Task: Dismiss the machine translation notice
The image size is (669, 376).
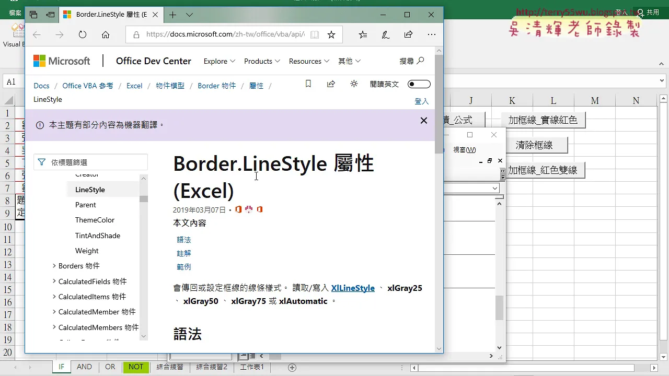Action: 424,121
